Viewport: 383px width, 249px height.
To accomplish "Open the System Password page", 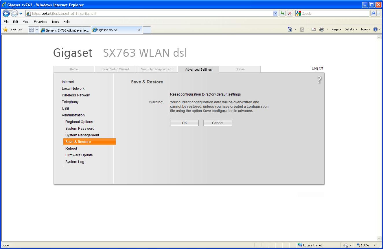I will (80, 129).
